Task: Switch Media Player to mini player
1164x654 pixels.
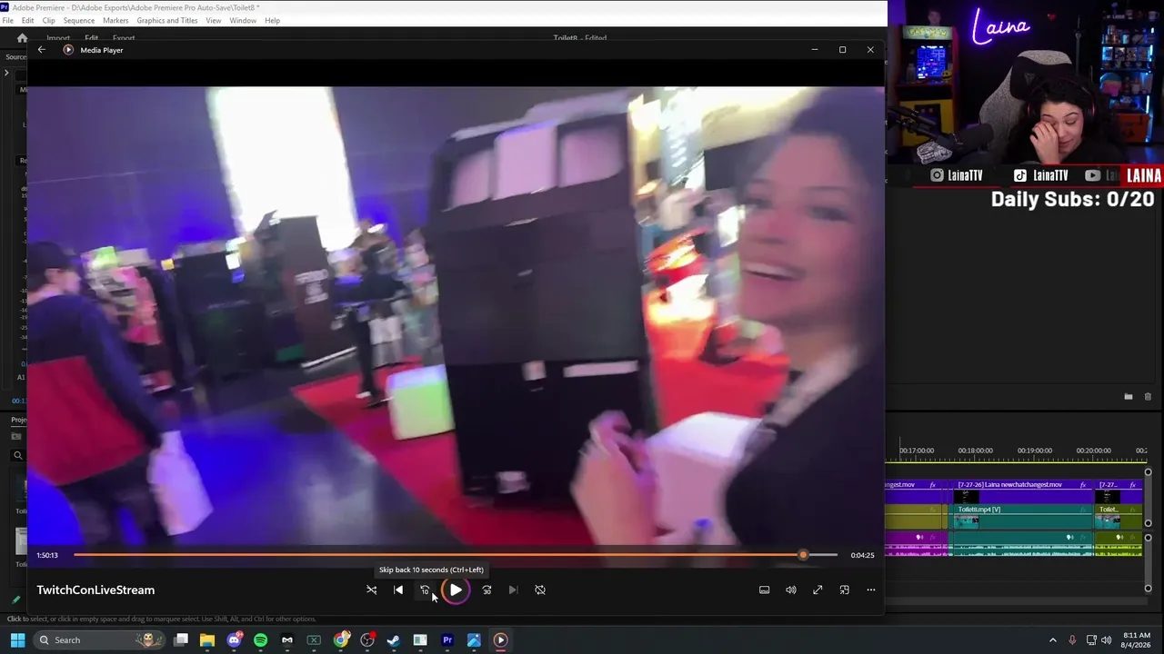Action: pyautogui.click(x=844, y=590)
